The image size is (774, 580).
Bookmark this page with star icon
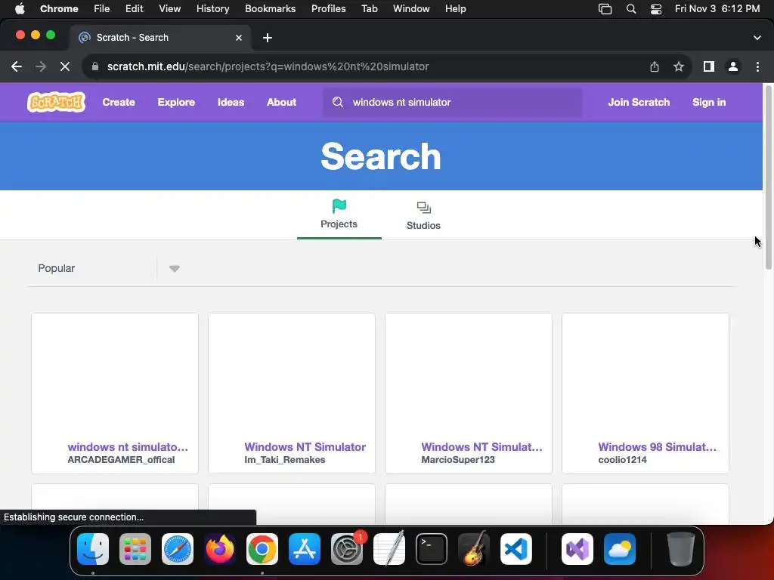[x=679, y=66]
